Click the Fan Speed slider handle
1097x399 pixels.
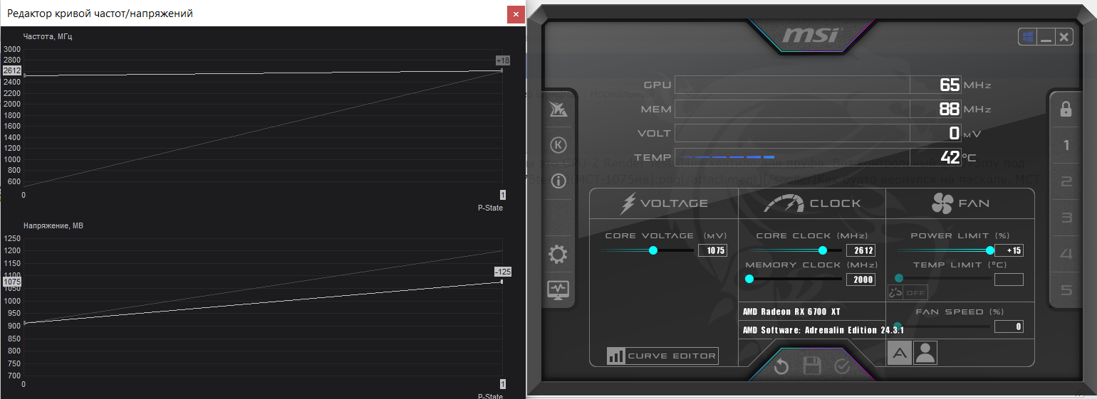898,326
